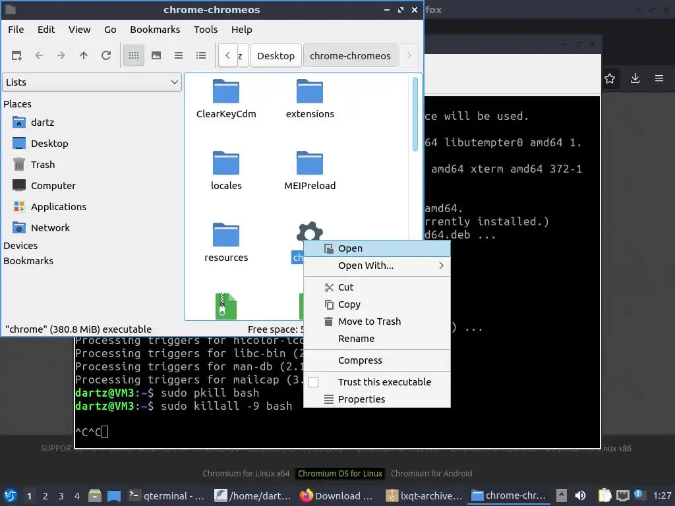Click the Firefox bookmark star icon
This screenshot has width=675, height=506.
point(610,79)
